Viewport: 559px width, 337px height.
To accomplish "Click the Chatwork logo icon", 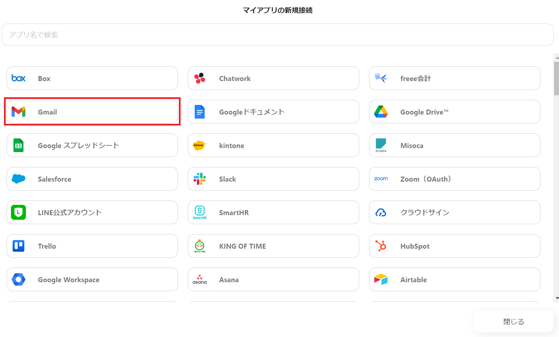I will [200, 78].
